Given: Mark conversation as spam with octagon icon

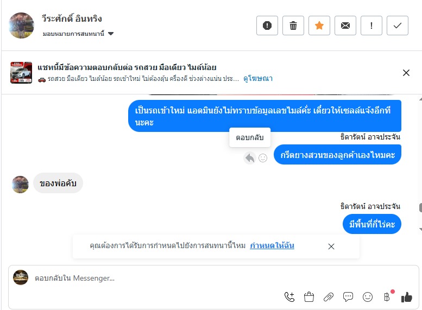Looking at the screenshot, I should pos(267,26).
